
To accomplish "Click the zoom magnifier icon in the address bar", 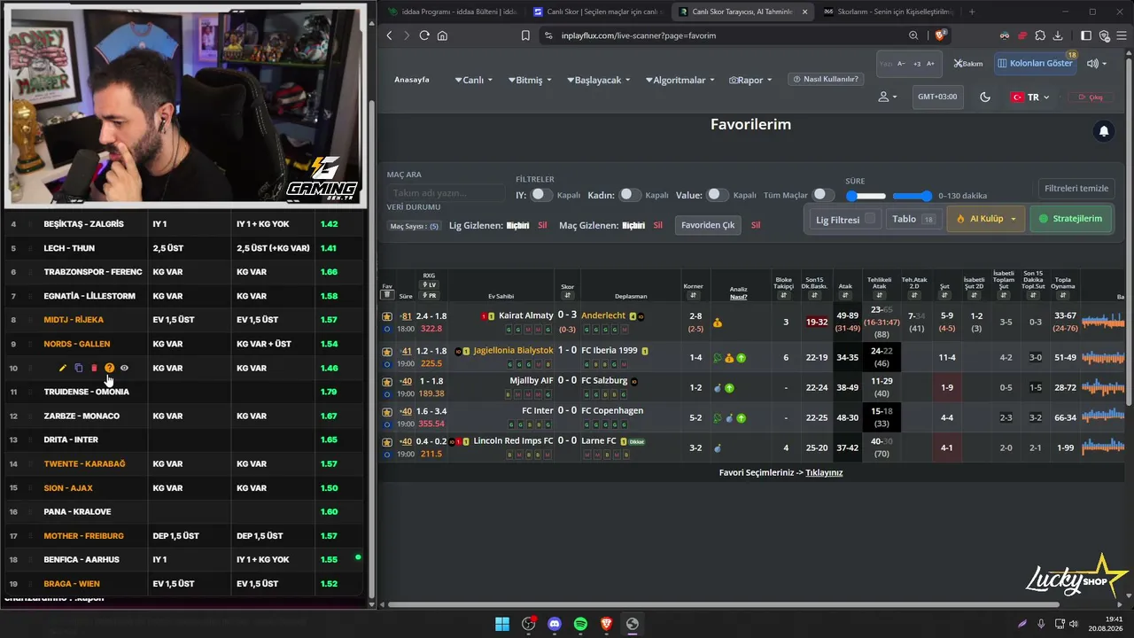I will pos(913,35).
